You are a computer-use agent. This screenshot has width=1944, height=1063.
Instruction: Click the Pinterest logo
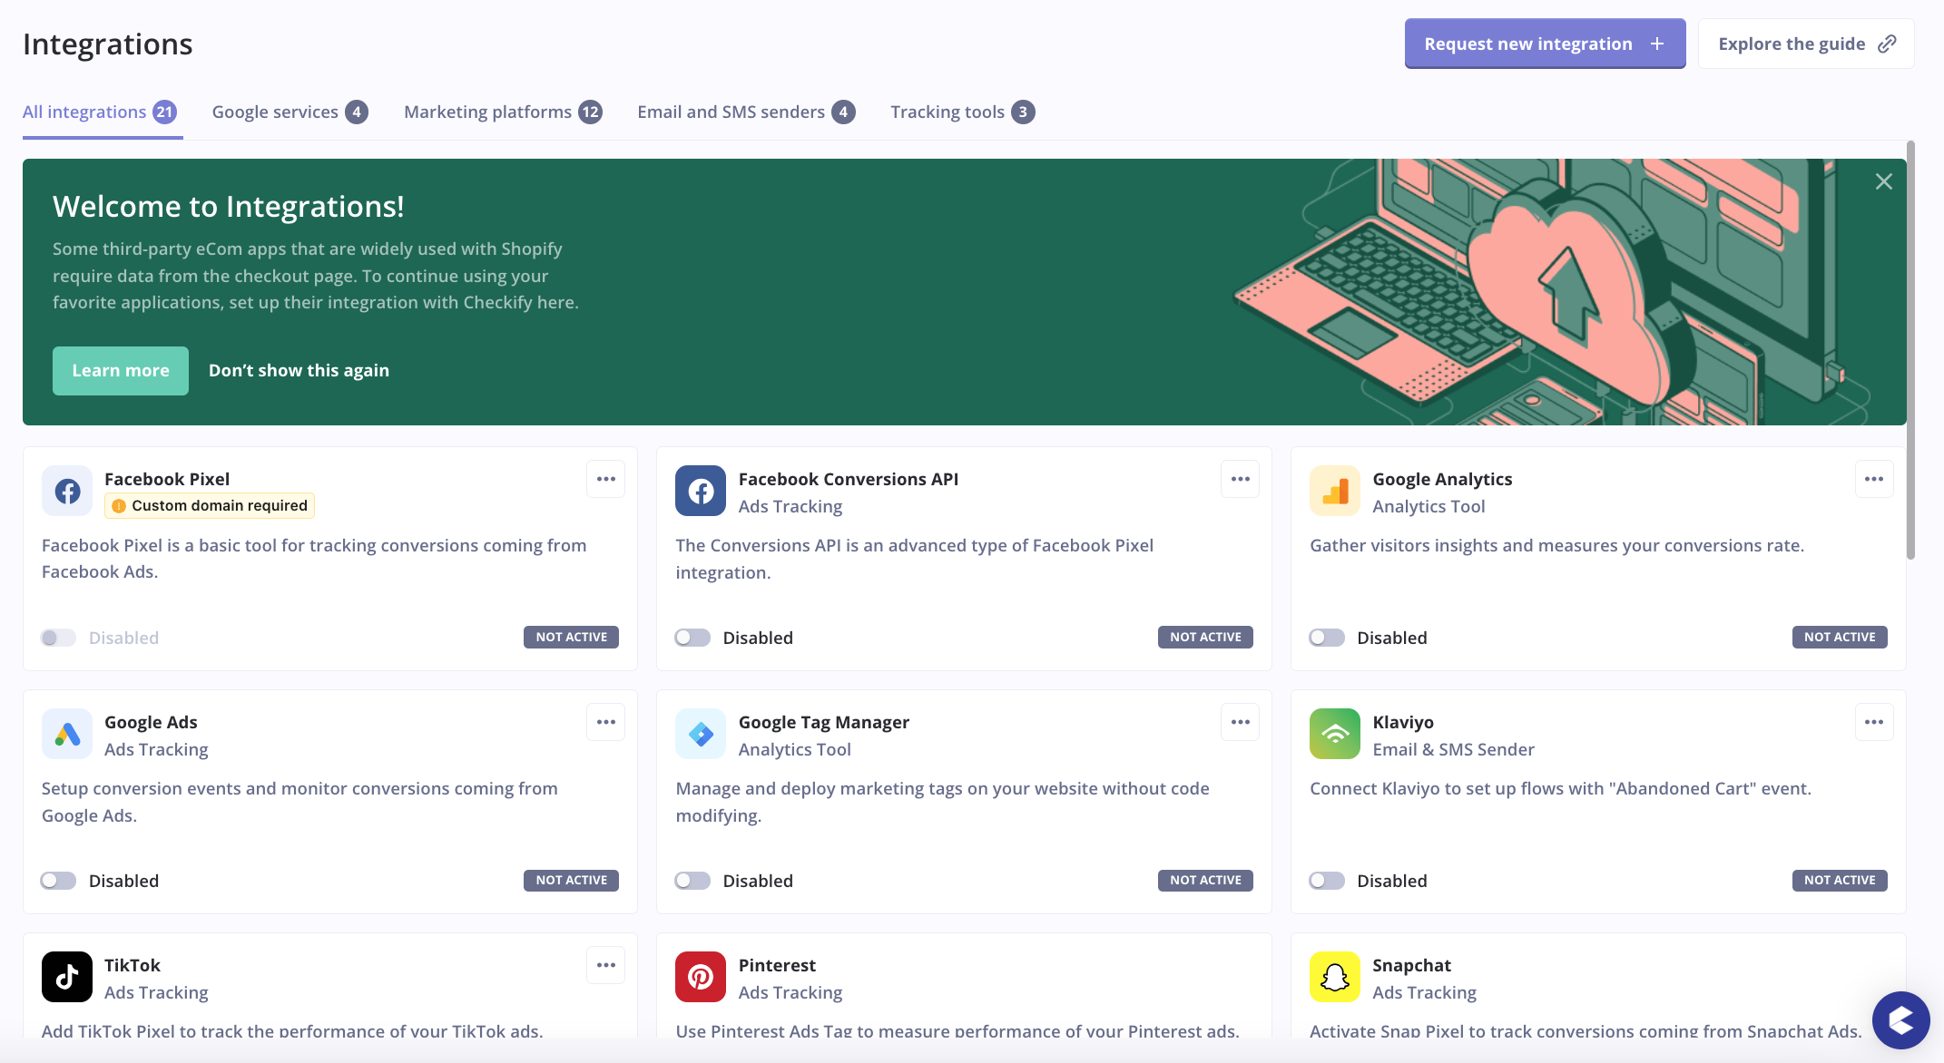pyautogui.click(x=701, y=977)
